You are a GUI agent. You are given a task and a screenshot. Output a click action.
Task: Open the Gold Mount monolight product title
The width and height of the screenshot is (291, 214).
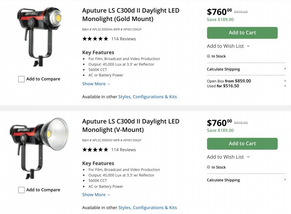[131, 15]
